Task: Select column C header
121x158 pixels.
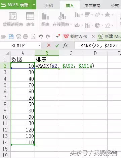Action: tap(71, 53)
